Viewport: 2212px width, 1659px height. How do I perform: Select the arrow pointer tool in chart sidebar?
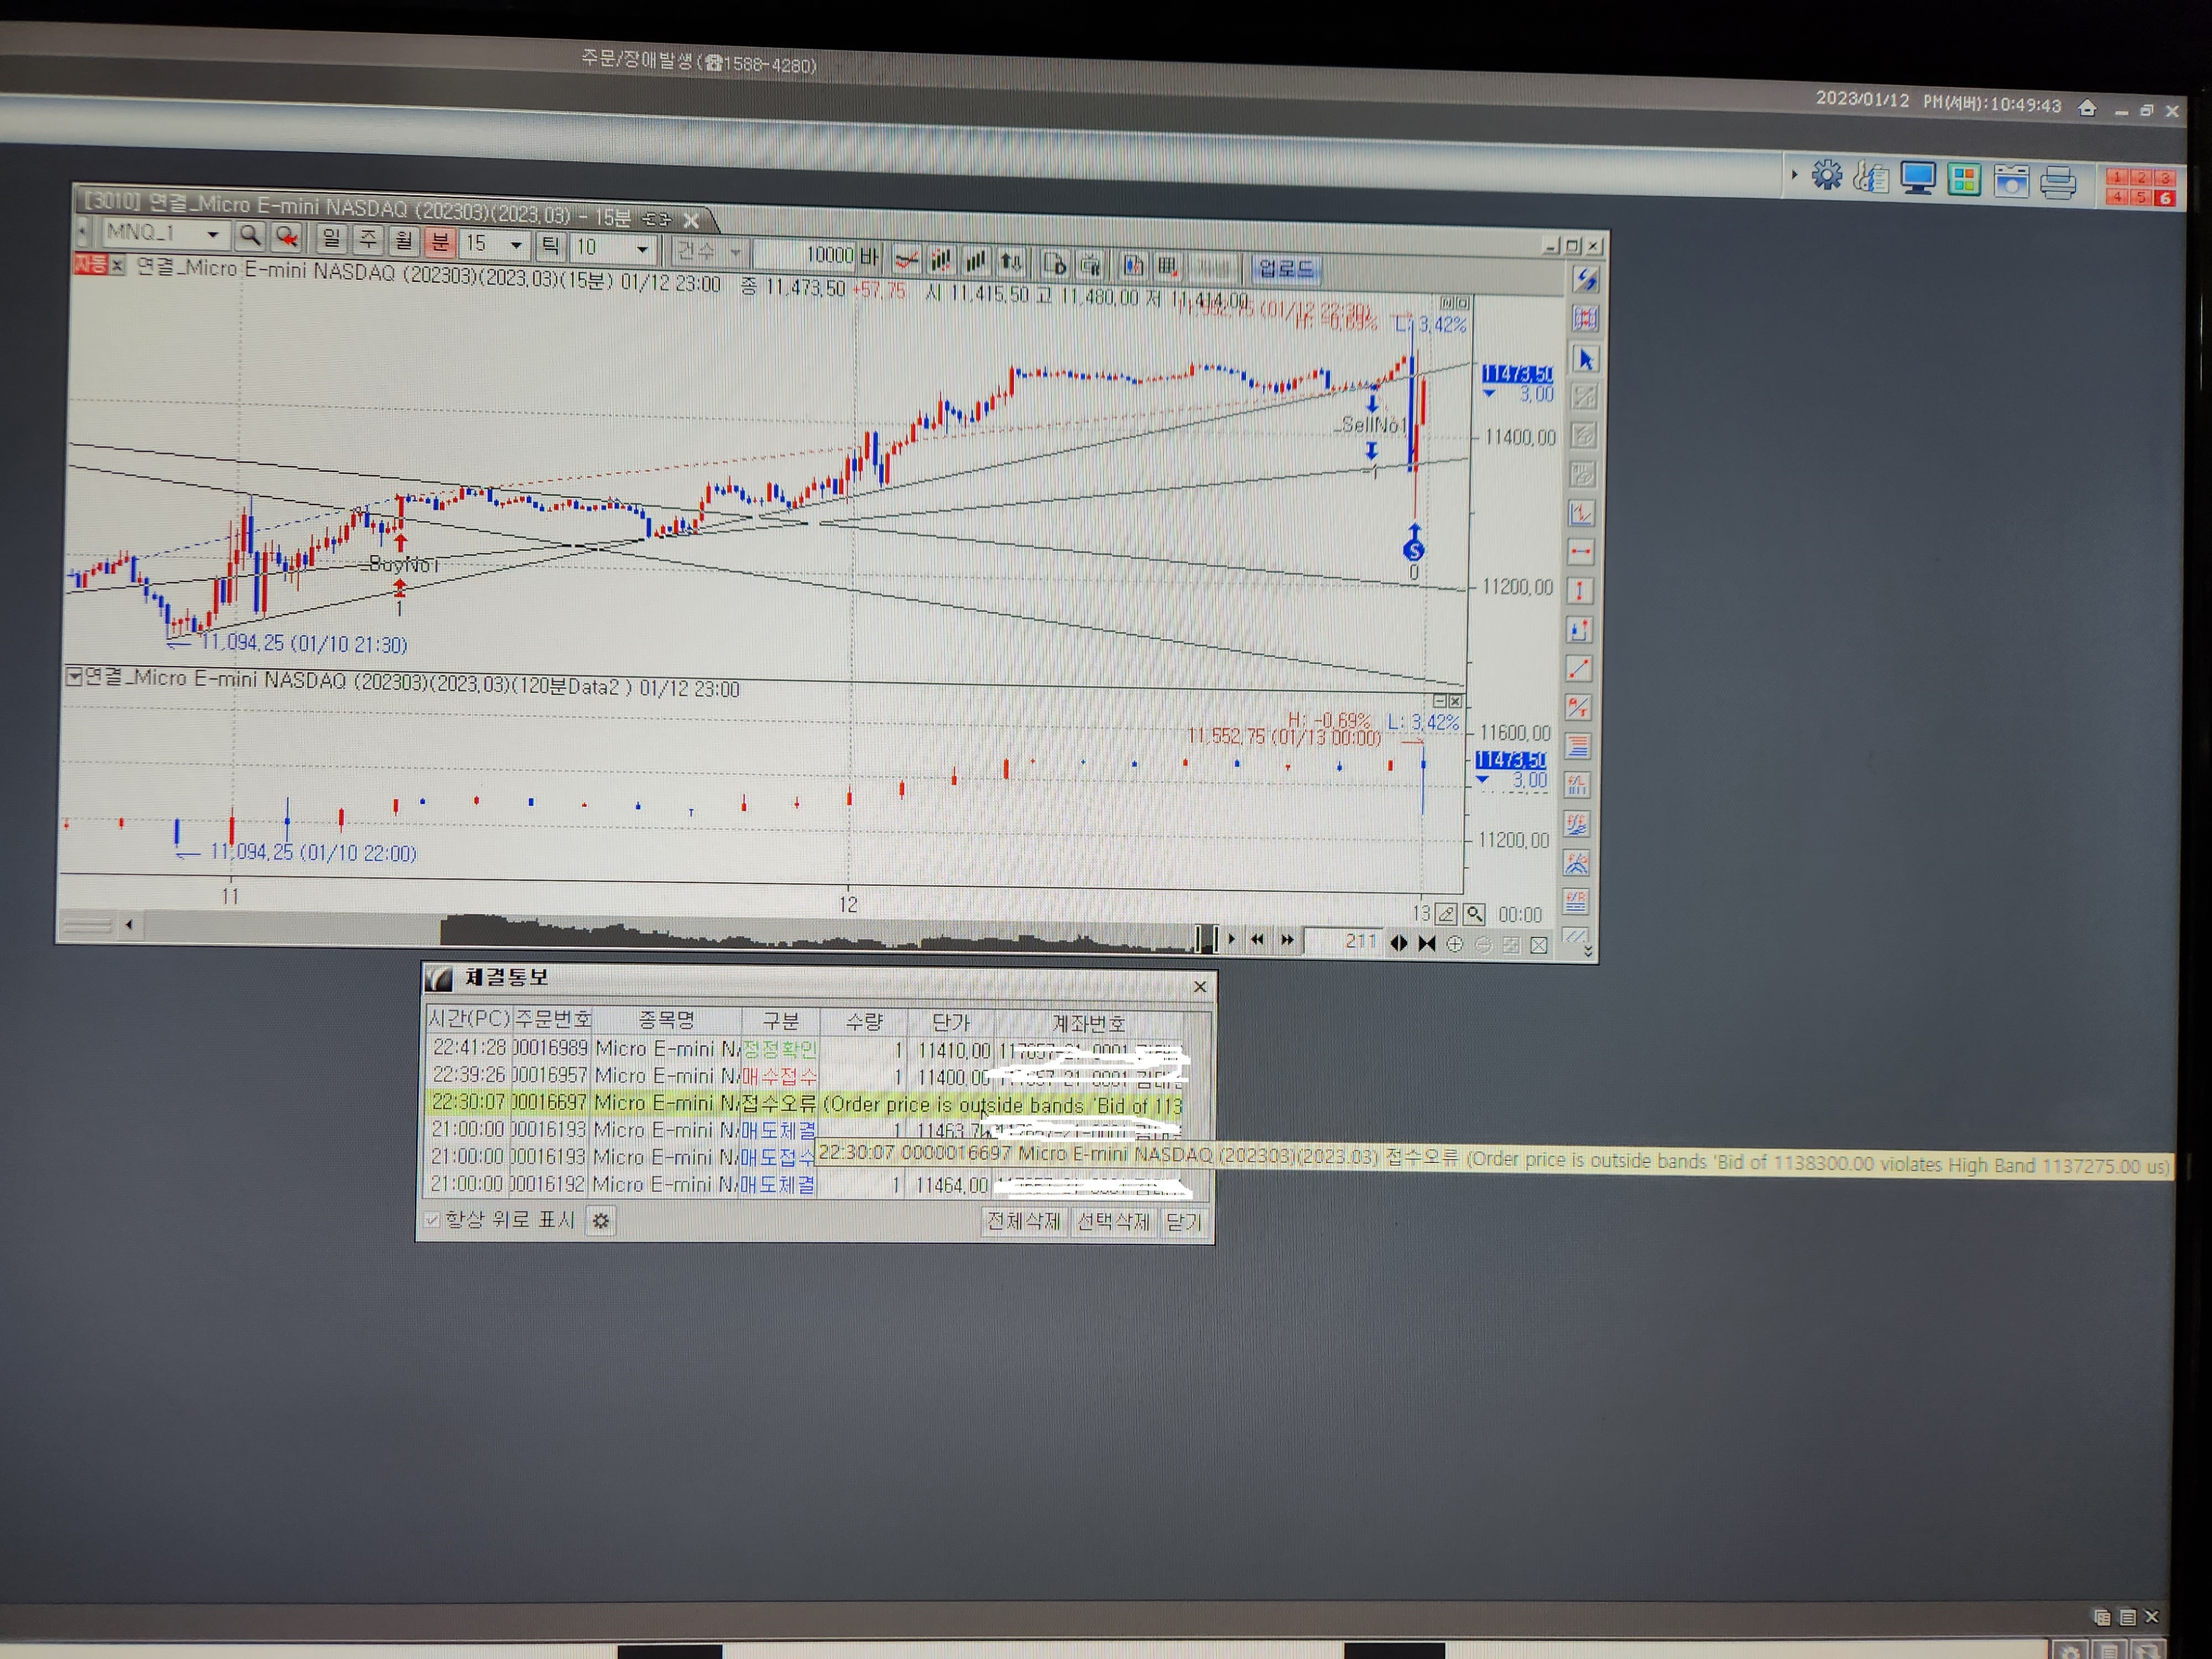point(1585,359)
